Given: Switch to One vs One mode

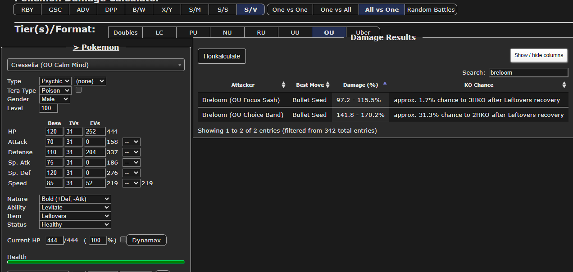Looking at the screenshot, I should (x=290, y=9).
